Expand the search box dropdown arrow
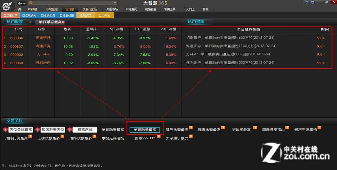Viewport: 337px width, 170px height. (x=115, y=3)
